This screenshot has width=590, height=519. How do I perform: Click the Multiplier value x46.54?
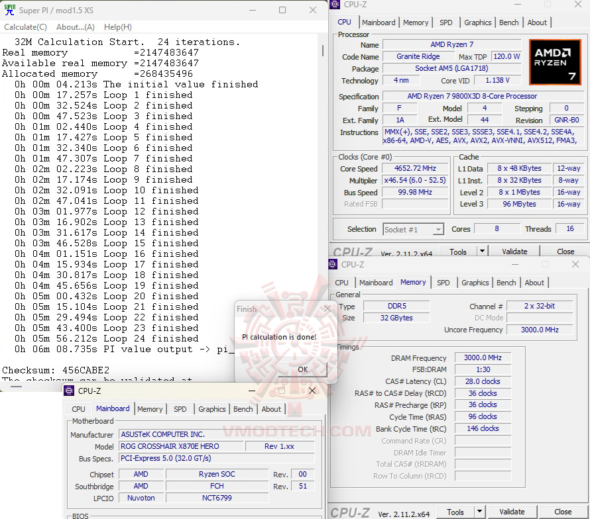coord(415,180)
